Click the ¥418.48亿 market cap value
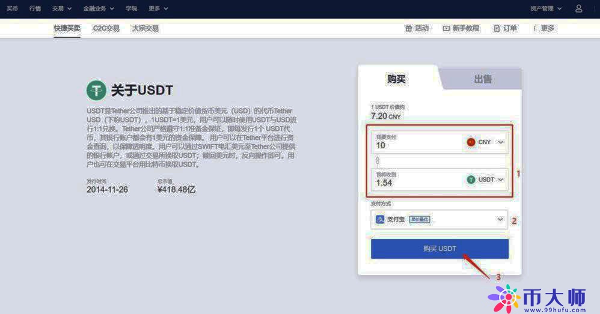Screen dimensions: 600x314 point(176,190)
